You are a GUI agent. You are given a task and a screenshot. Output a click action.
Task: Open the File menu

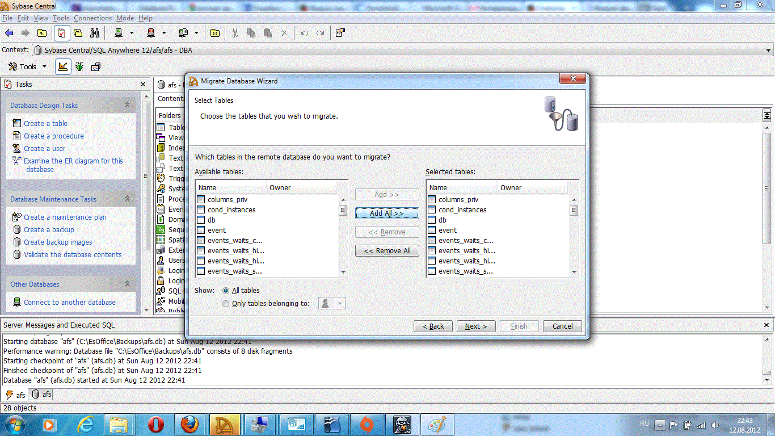point(7,18)
